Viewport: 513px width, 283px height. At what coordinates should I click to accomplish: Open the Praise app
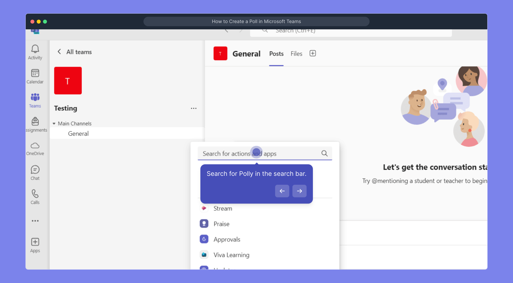[x=221, y=224]
